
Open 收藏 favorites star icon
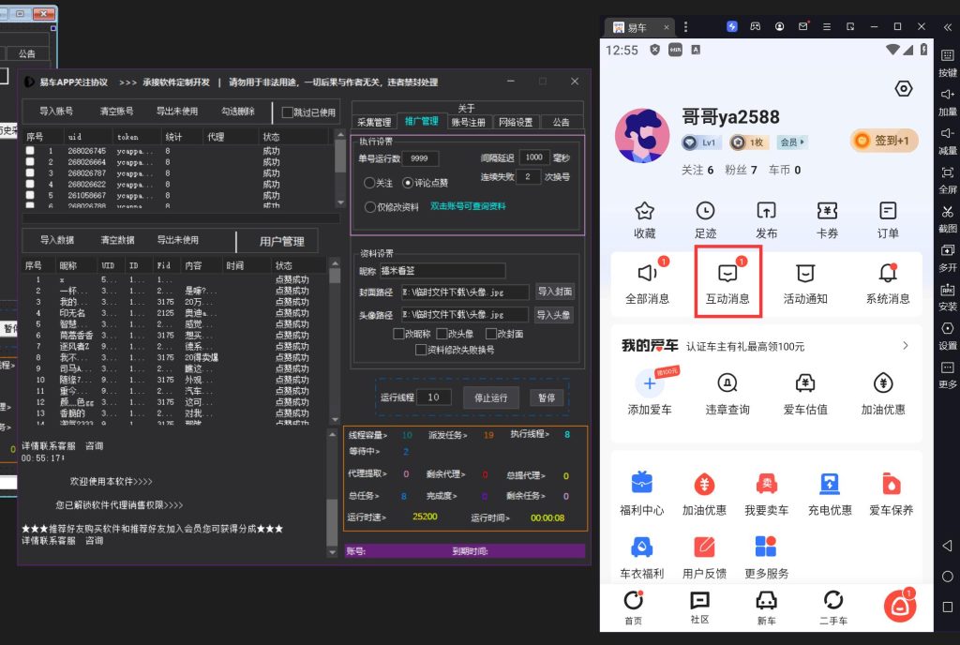pos(644,211)
